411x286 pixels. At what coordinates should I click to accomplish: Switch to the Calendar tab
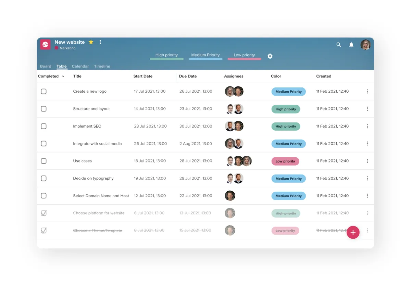pos(80,66)
